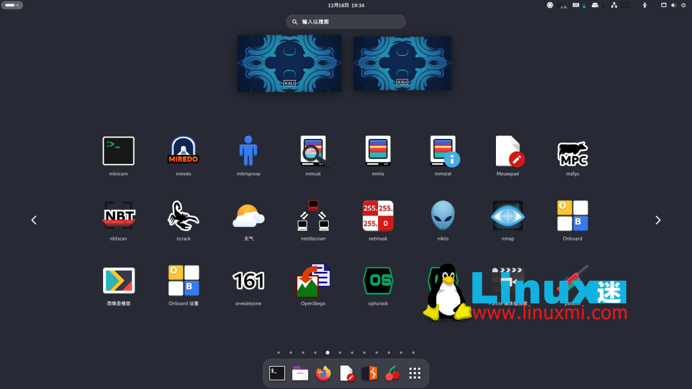
Task: Select the first workspace thumbnail
Action: coord(290,63)
